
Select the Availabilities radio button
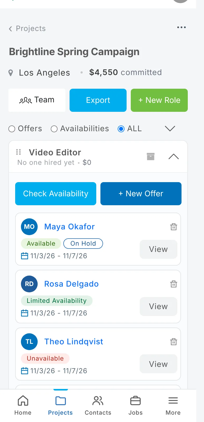54,129
